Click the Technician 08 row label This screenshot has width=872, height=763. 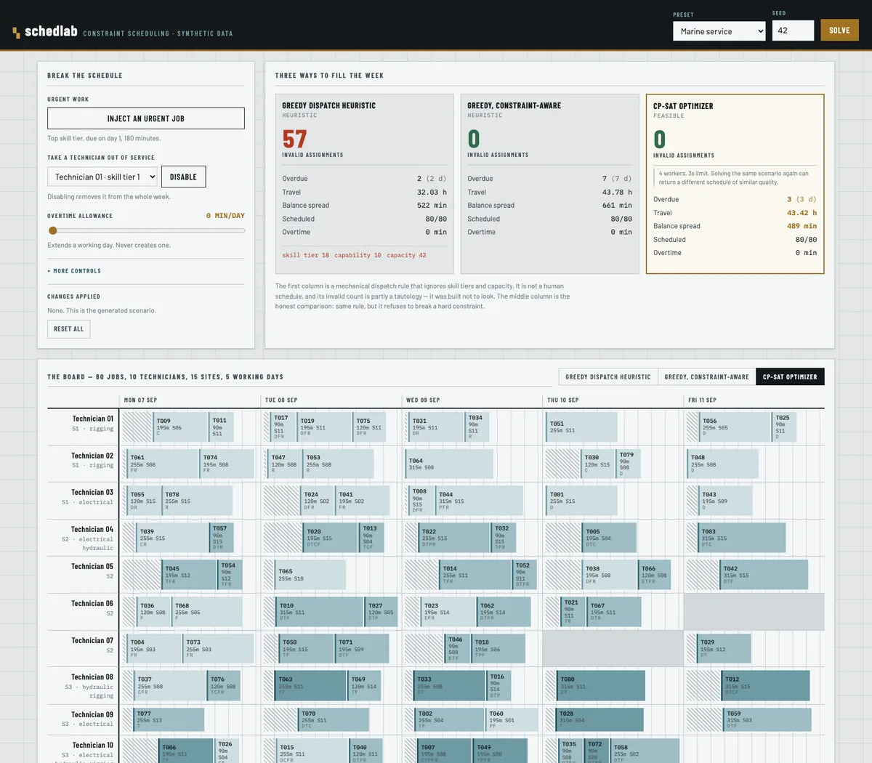[92, 677]
